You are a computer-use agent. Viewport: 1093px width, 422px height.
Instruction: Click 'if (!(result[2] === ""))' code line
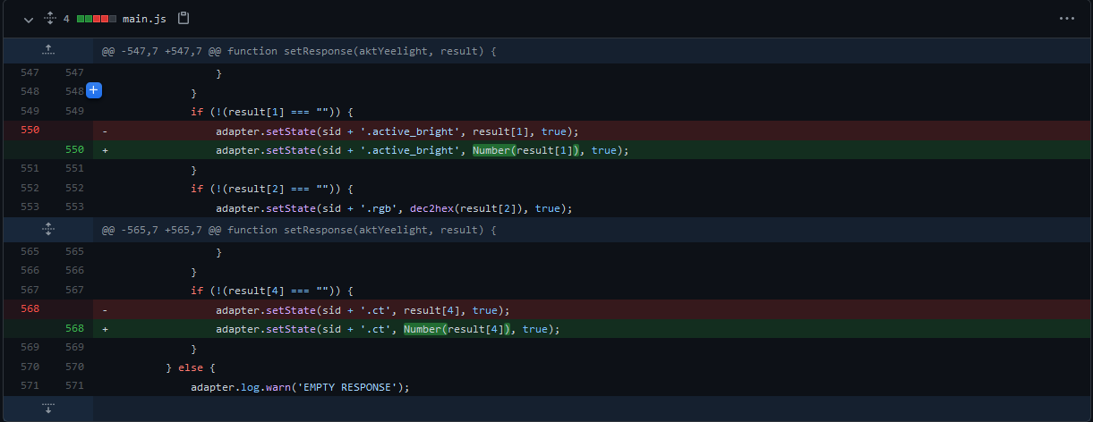click(x=273, y=189)
